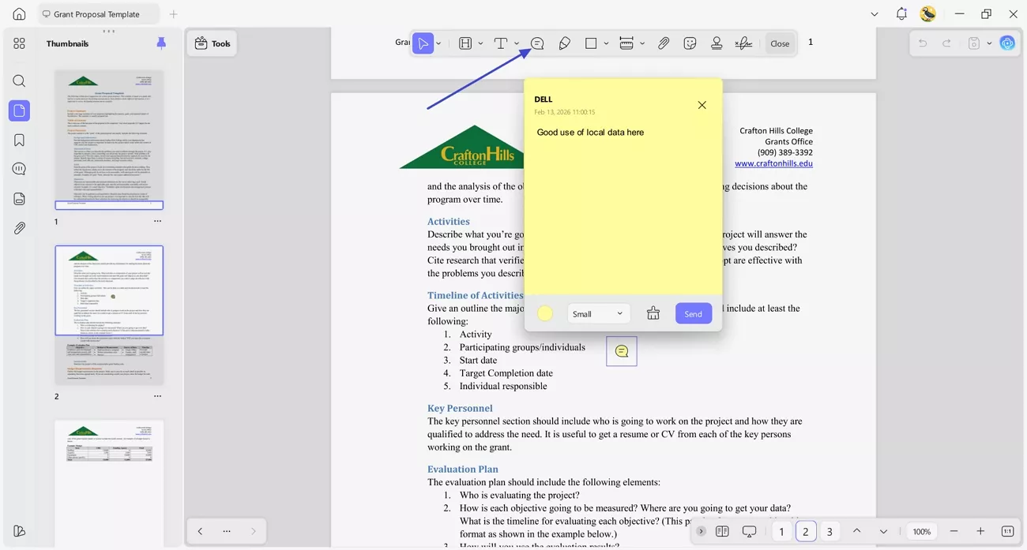Viewport: 1027px width, 550px height.
Task: Open the Bookmarks panel icon
Action: tap(19, 140)
